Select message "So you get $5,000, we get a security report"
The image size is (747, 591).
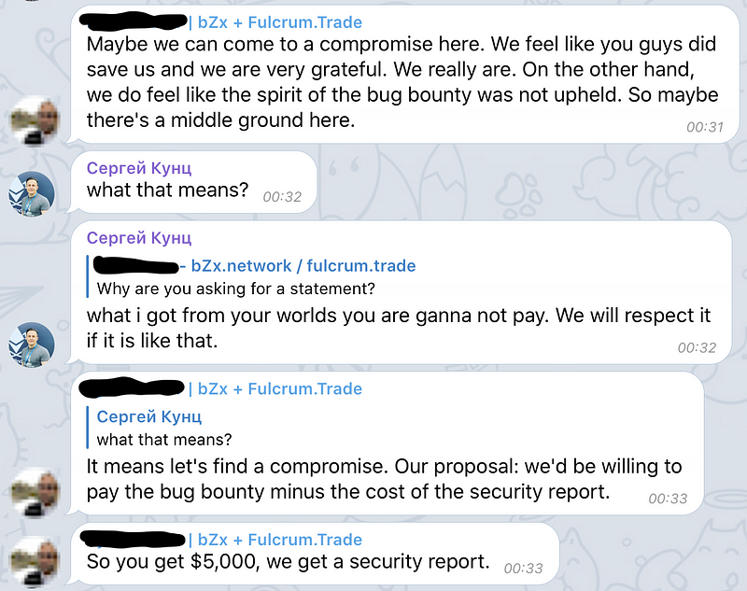(288, 562)
